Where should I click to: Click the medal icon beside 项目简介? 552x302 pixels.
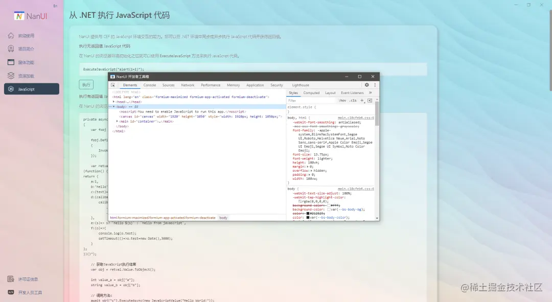pyautogui.click(x=11, y=49)
